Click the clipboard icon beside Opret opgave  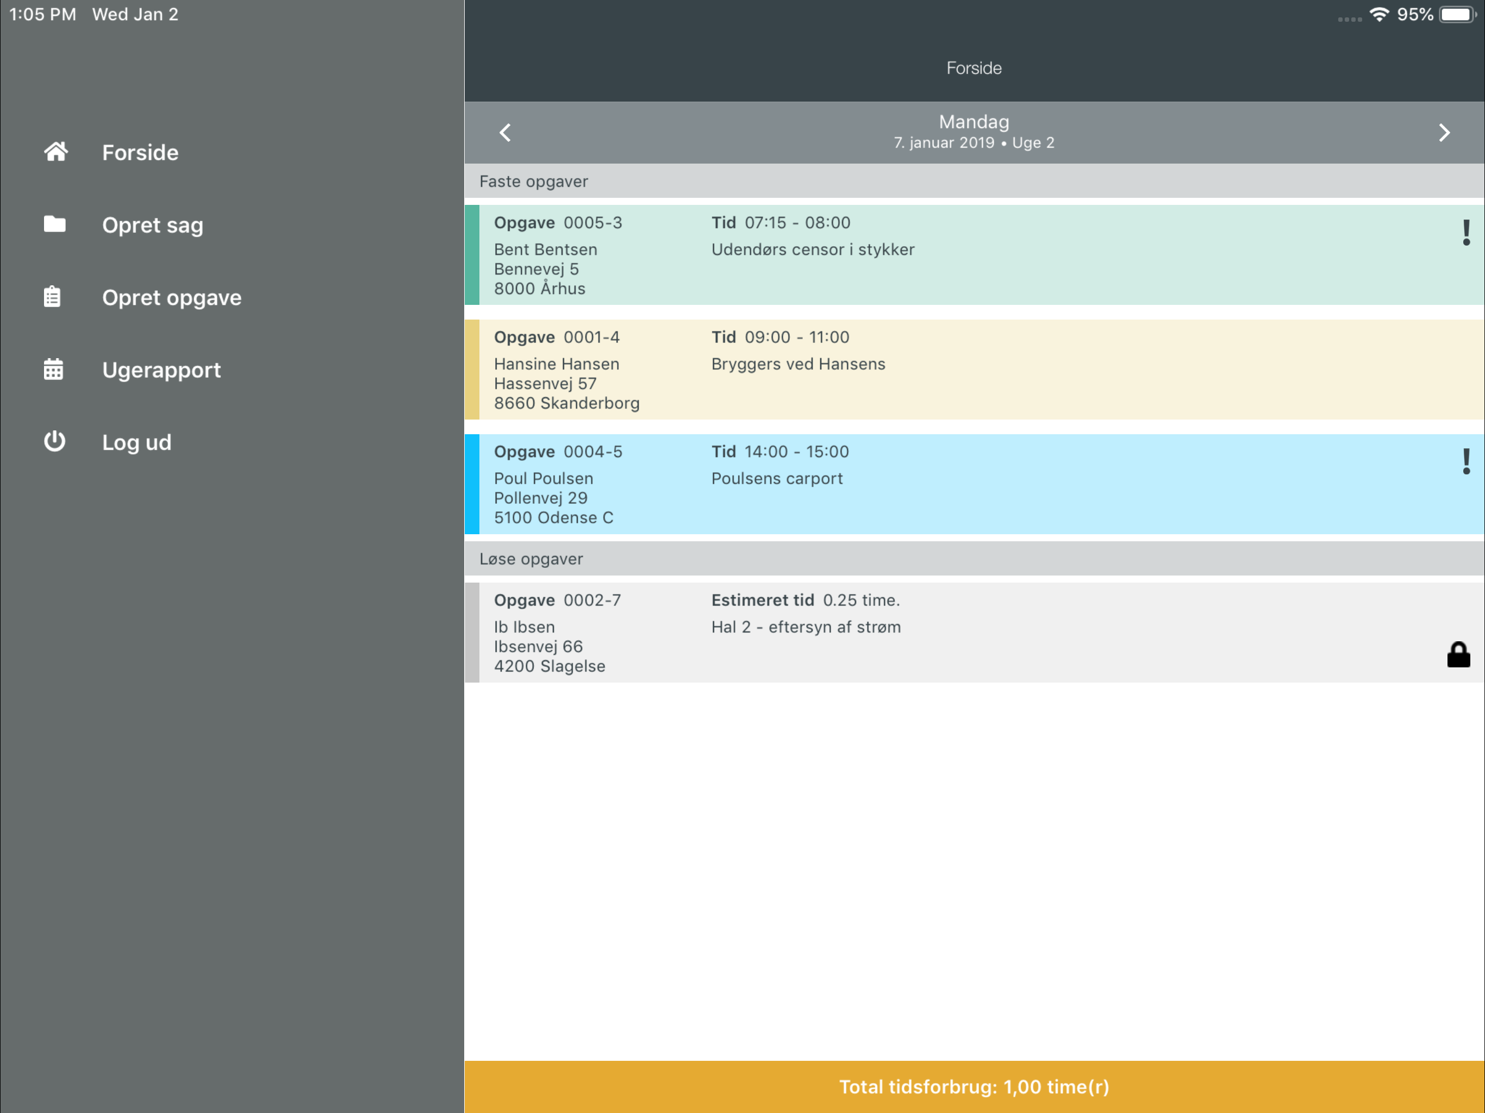click(x=52, y=296)
